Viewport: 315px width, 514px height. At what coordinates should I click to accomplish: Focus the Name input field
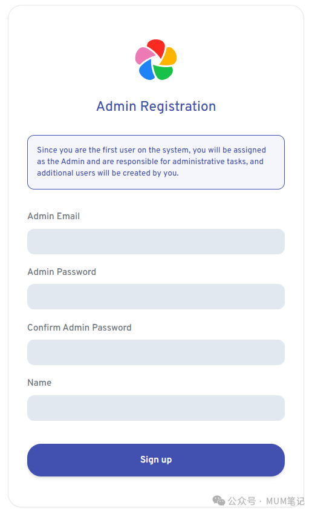[x=156, y=408]
